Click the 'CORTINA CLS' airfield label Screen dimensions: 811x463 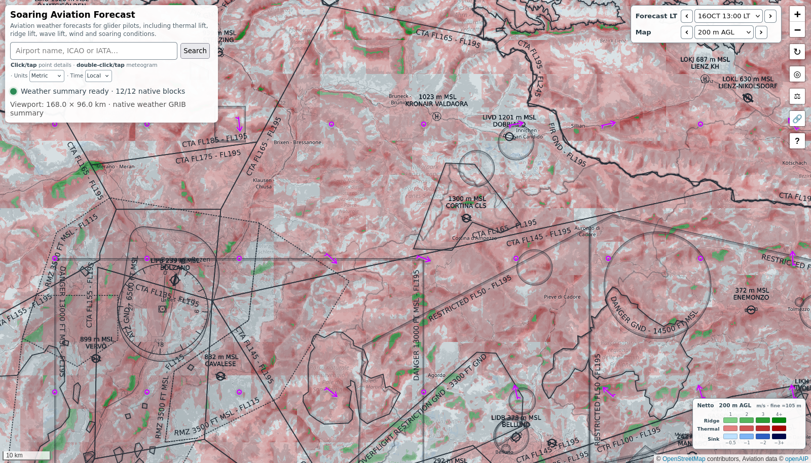coord(466,206)
